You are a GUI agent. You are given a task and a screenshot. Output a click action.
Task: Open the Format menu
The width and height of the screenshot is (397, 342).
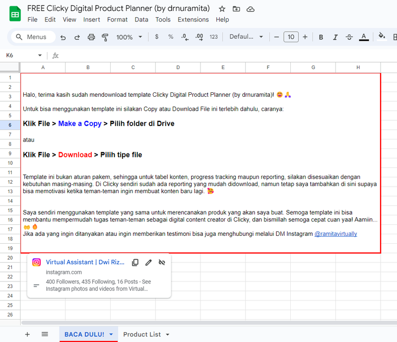[117, 20]
